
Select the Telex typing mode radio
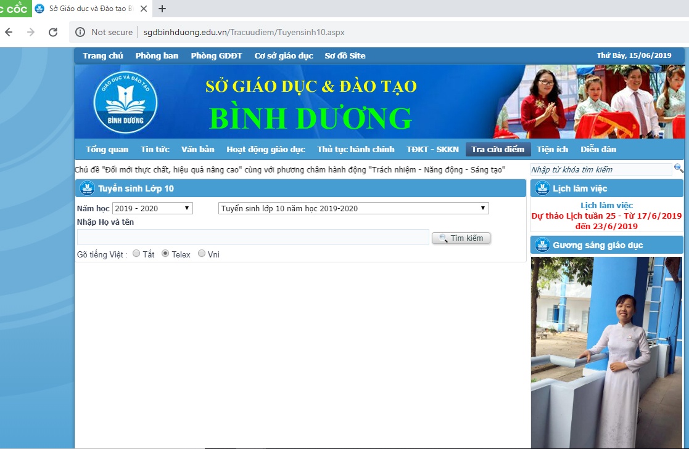tap(165, 253)
